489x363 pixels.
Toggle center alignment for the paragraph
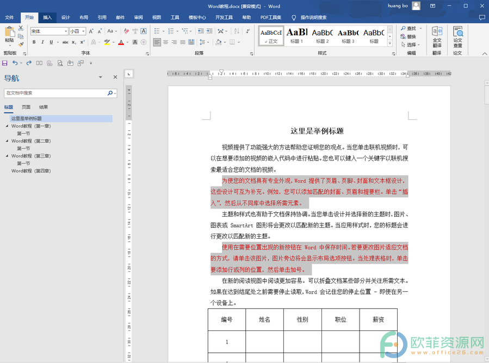click(x=165, y=42)
